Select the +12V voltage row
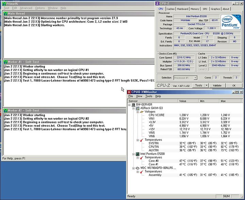The image size is (245, 200). tap(185, 129)
